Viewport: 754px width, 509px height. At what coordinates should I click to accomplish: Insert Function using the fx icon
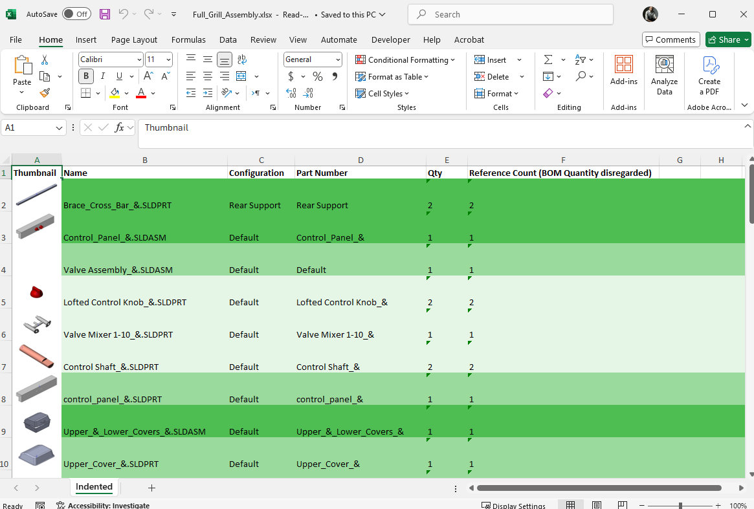click(x=119, y=127)
